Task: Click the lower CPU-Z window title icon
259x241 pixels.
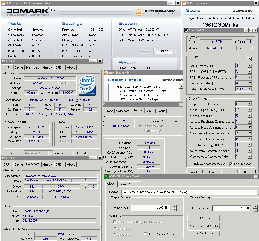Action: point(3,158)
